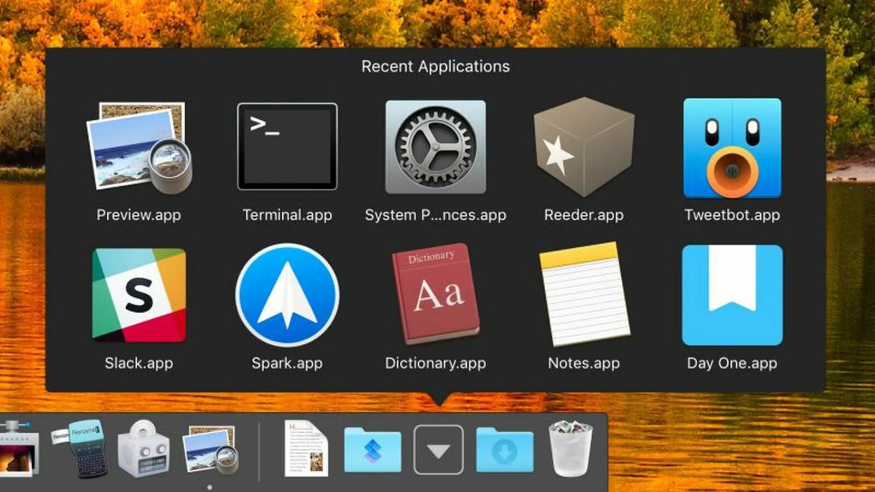The height and width of the screenshot is (492, 875).
Task: Open the robot-faced app in Dock
Action: (143, 449)
